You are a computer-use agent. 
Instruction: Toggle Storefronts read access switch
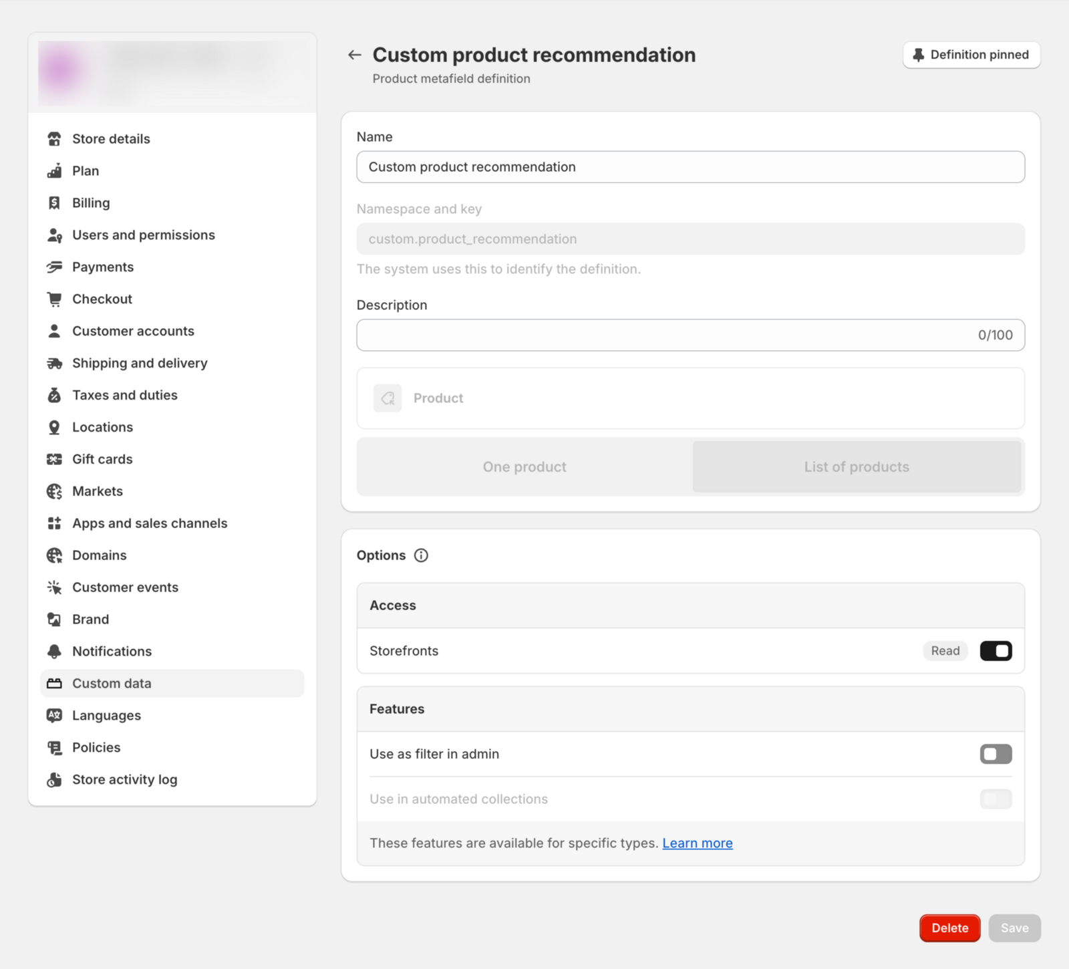click(x=996, y=651)
